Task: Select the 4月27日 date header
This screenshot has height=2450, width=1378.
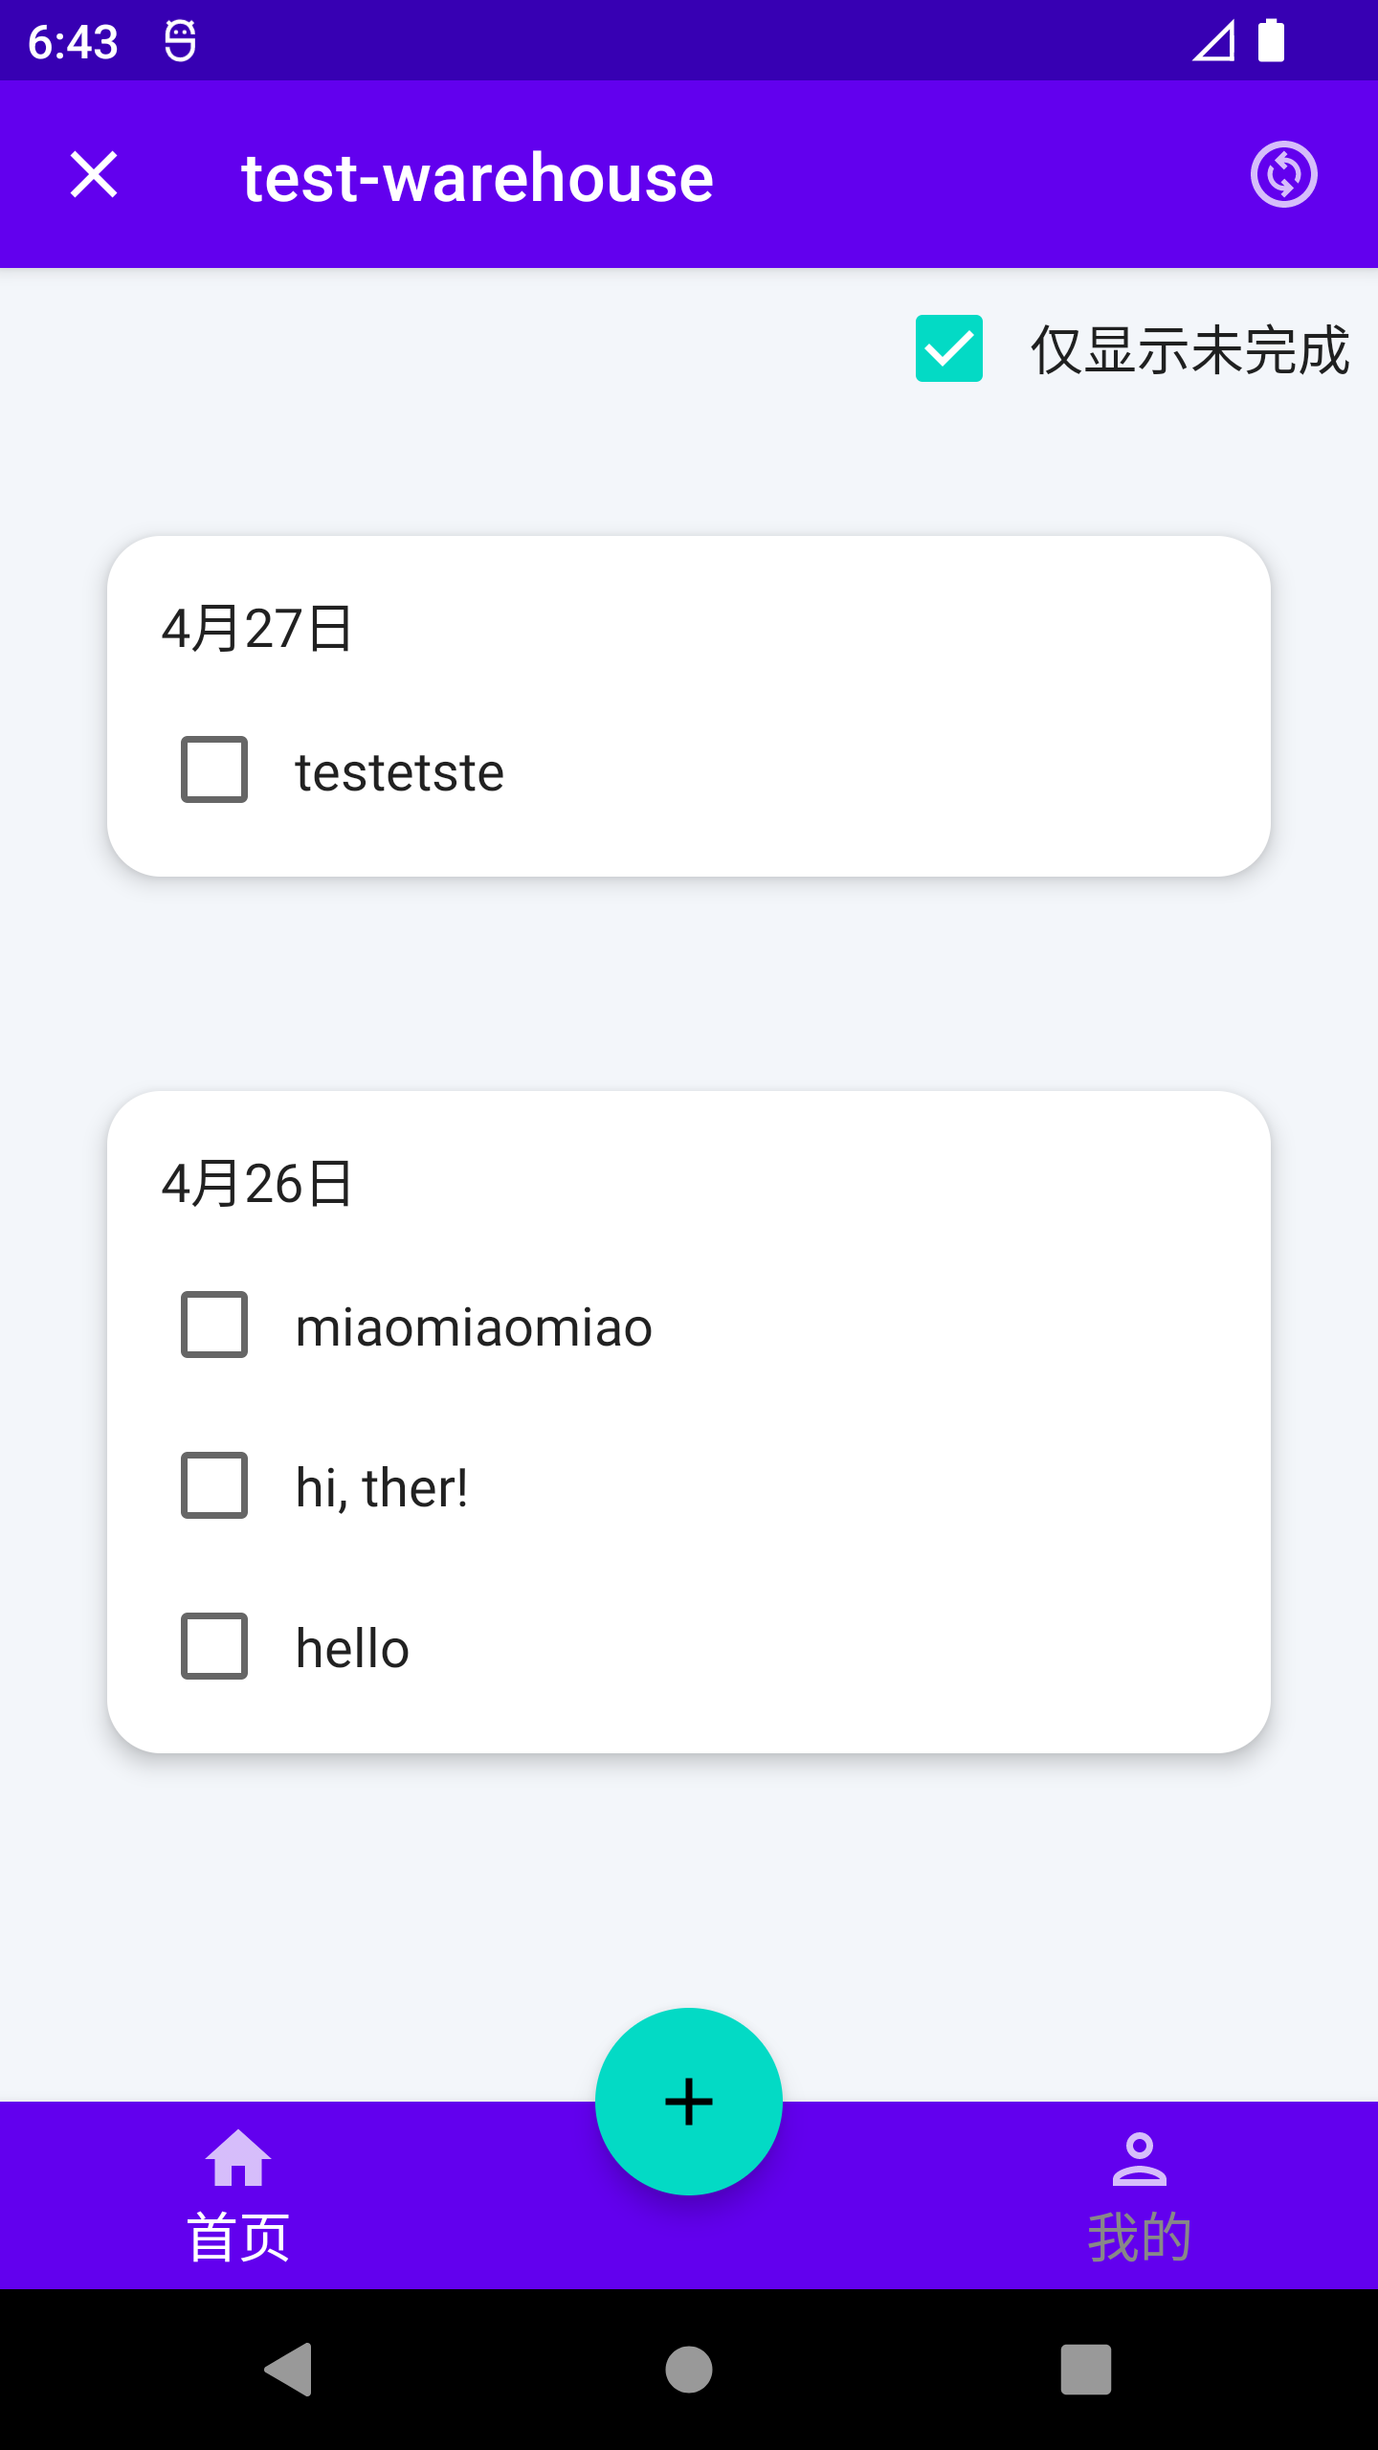Action: point(257,629)
